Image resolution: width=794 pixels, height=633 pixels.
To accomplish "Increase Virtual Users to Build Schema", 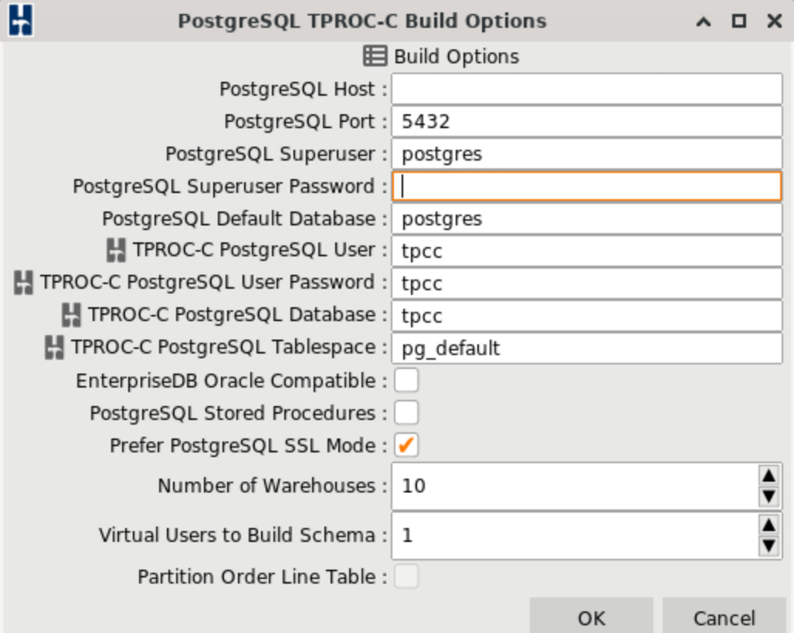I will [x=769, y=525].
